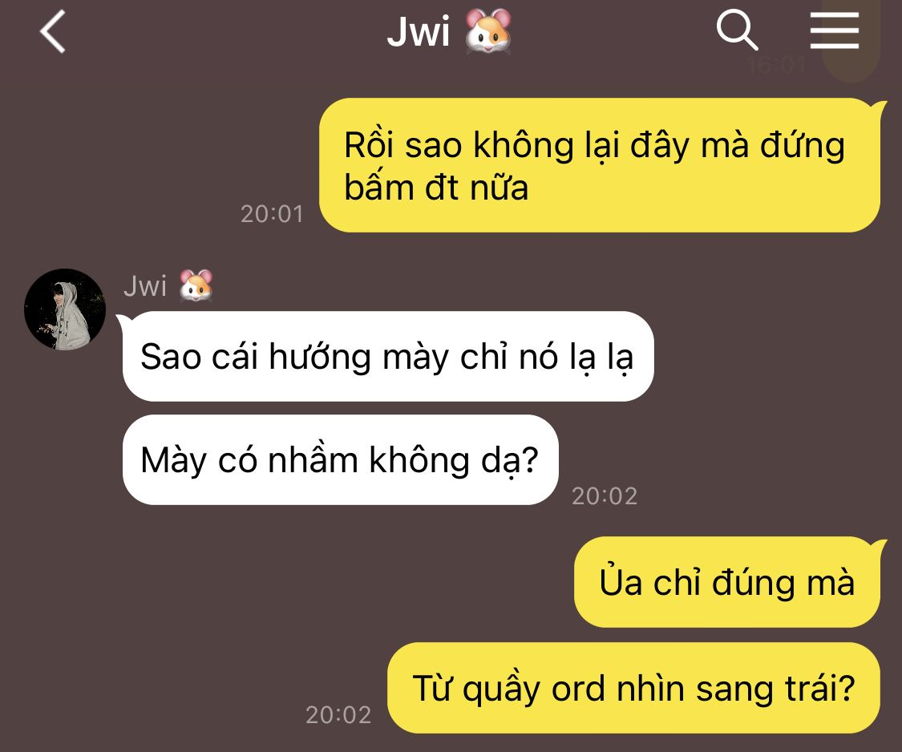The height and width of the screenshot is (752, 902).
Task: Click the Jwi chat title at top
Action: tap(419, 31)
